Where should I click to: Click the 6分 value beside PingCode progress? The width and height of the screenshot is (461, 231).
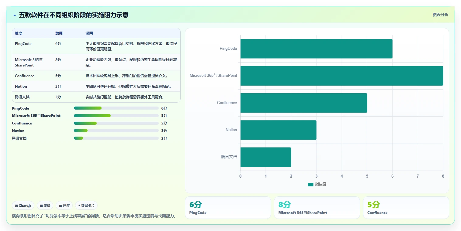pyautogui.click(x=164, y=108)
